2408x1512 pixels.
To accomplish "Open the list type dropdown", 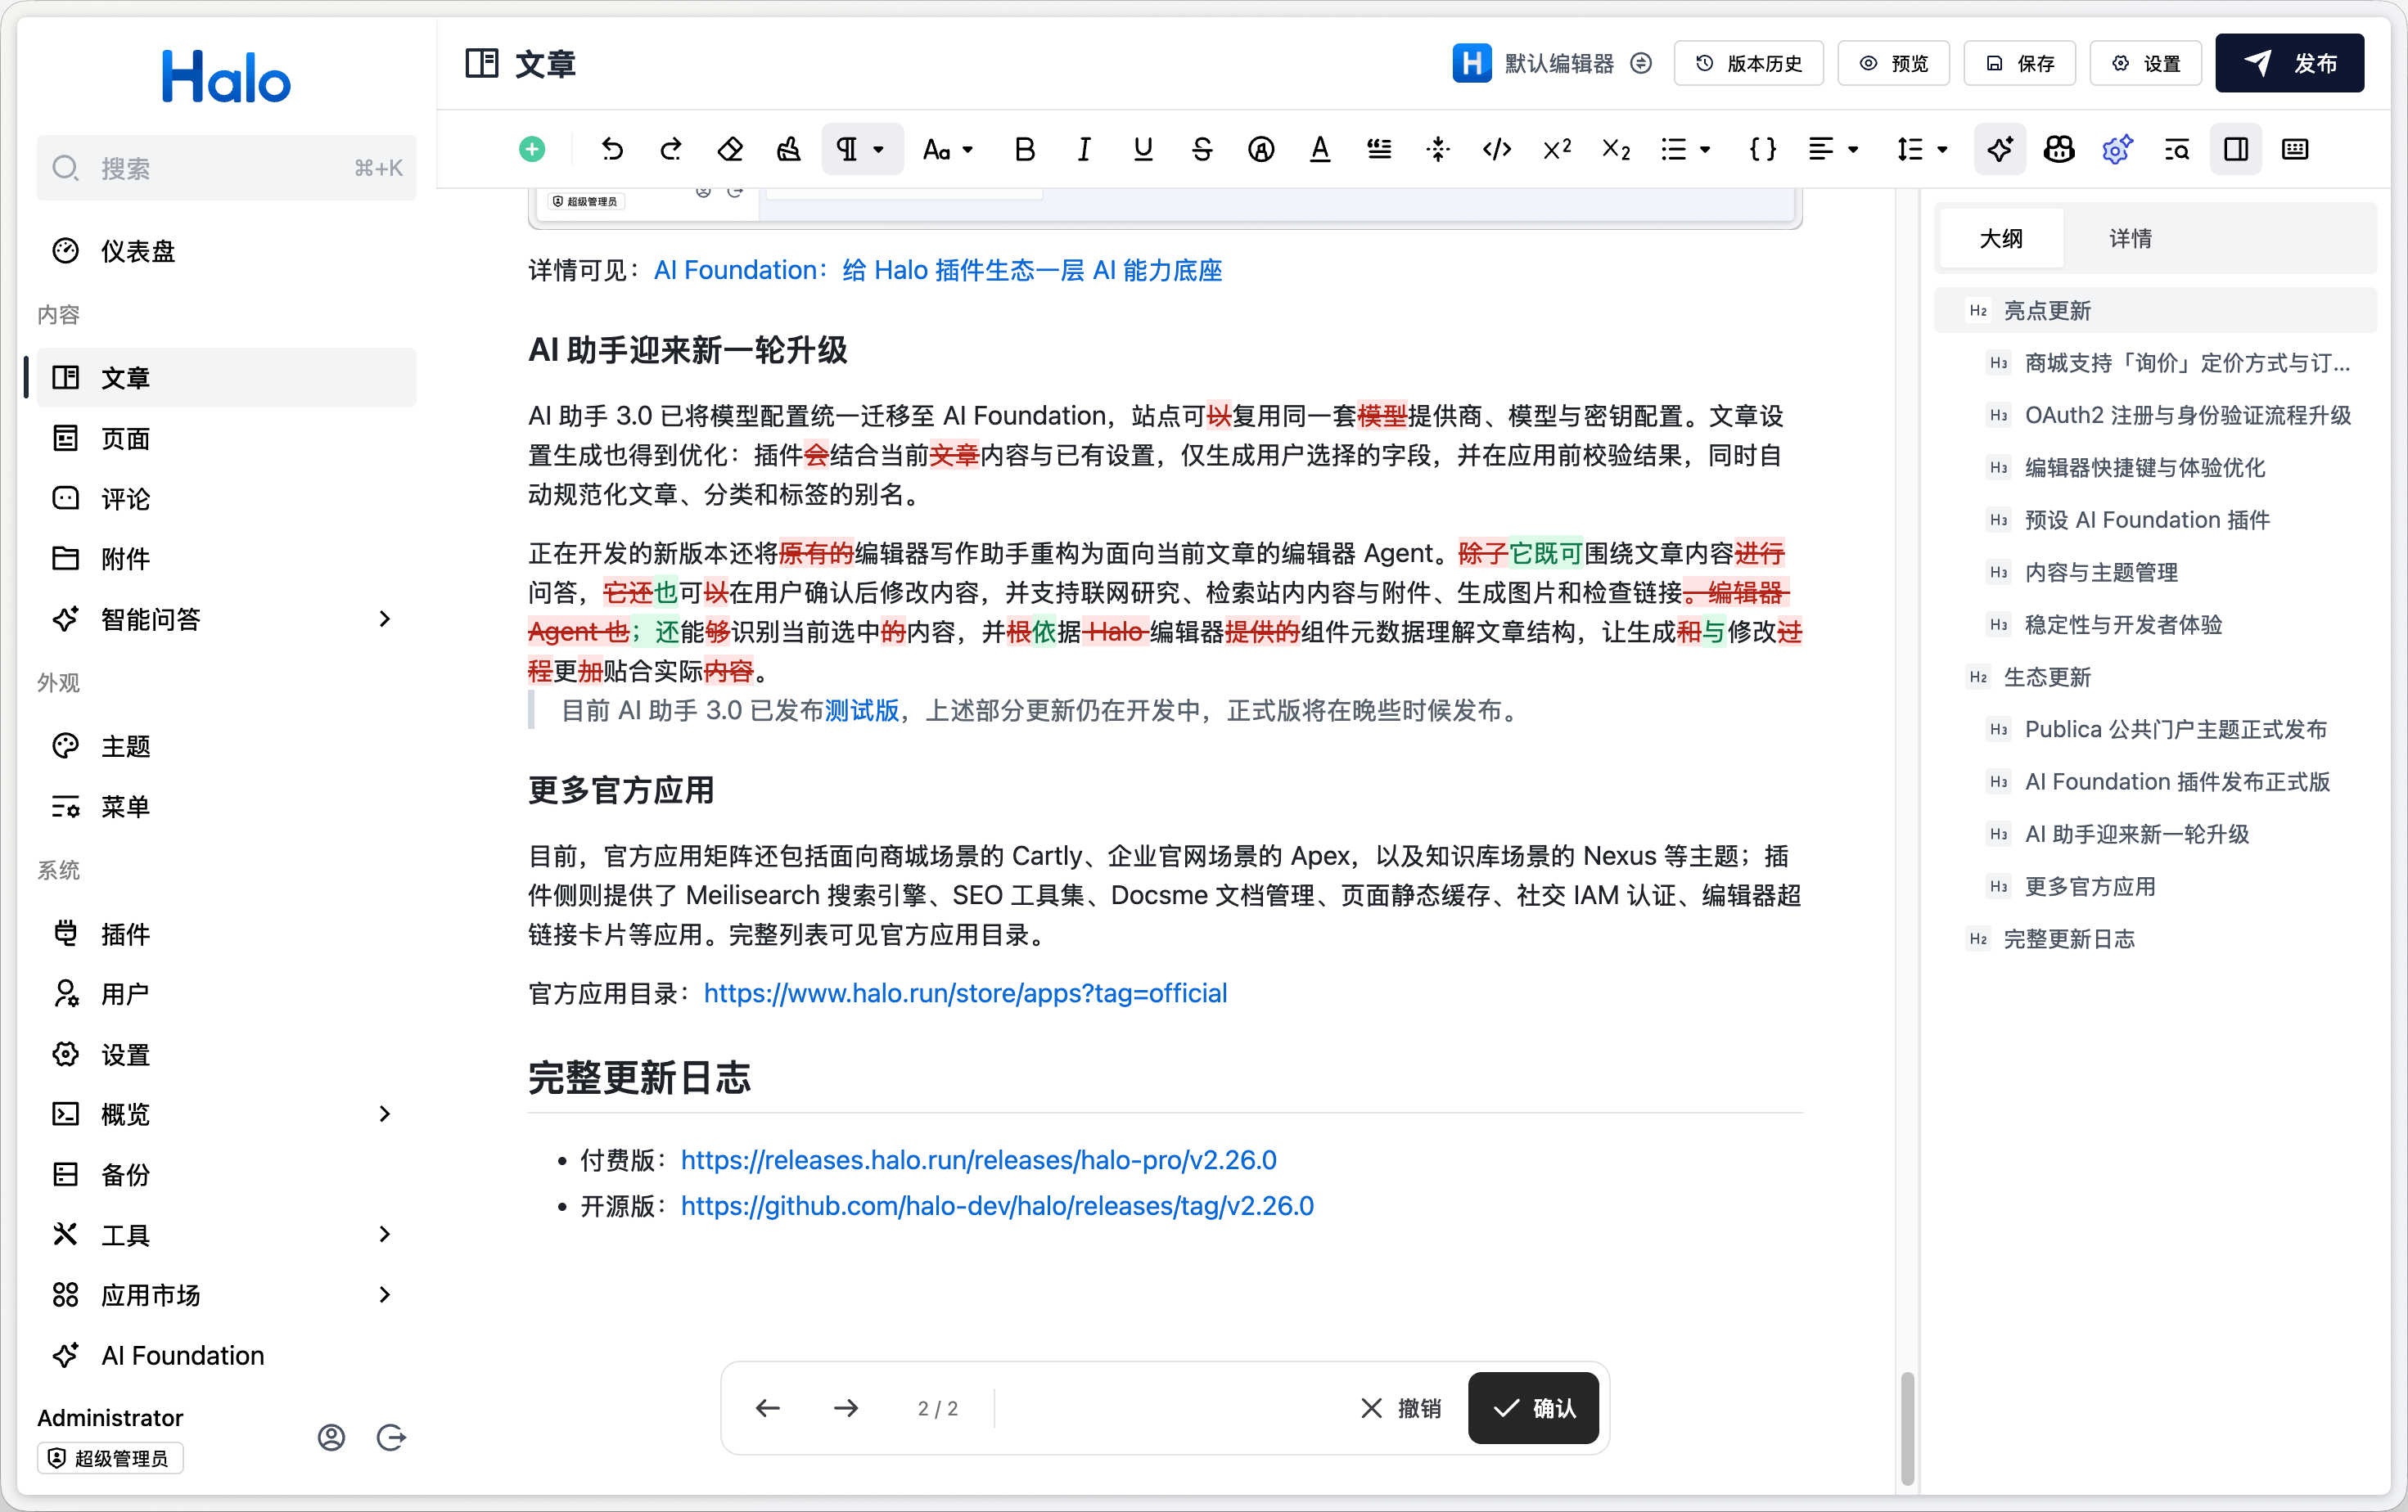I will [1685, 150].
